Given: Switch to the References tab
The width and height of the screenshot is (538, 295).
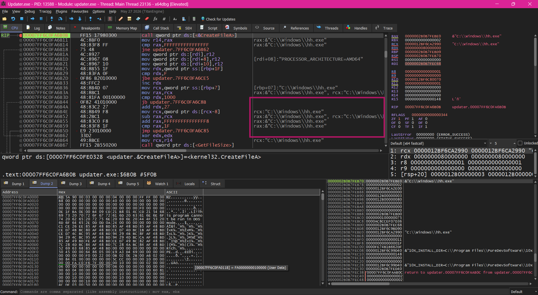Looking at the screenshot, I should [296, 28].
